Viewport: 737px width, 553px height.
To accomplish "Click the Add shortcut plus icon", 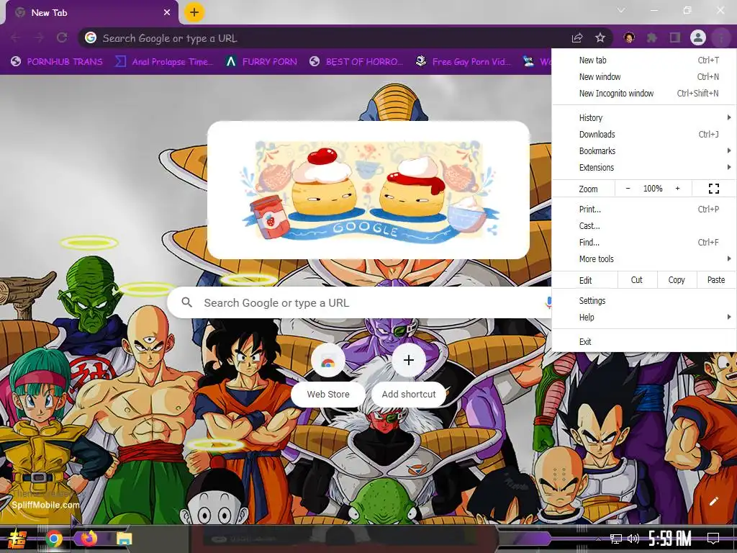I will [409, 360].
